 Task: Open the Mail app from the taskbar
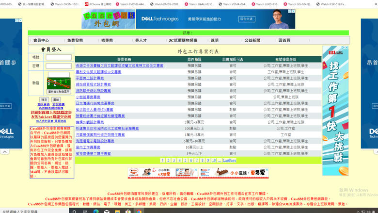[x=107, y=212]
